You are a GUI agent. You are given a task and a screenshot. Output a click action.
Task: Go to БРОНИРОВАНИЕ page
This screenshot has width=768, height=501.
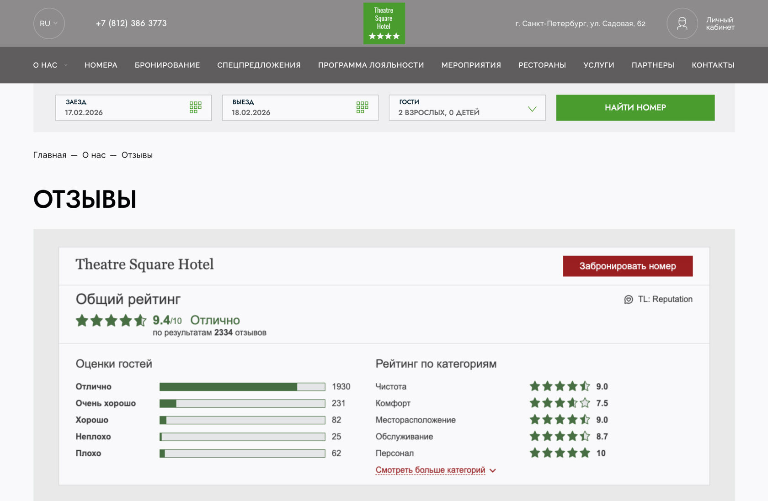point(167,65)
